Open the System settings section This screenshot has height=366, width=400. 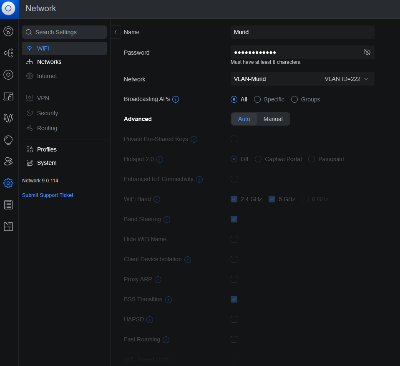46,163
